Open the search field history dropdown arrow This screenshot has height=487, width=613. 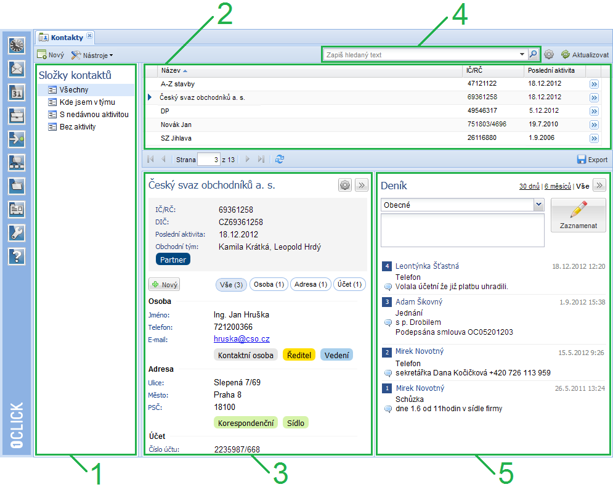click(522, 54)
